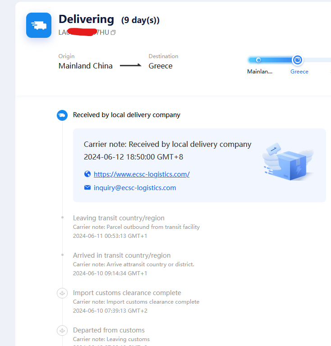The image size is (331, 346).
Task: Click the Delivering status title
Action: point(86,19)
